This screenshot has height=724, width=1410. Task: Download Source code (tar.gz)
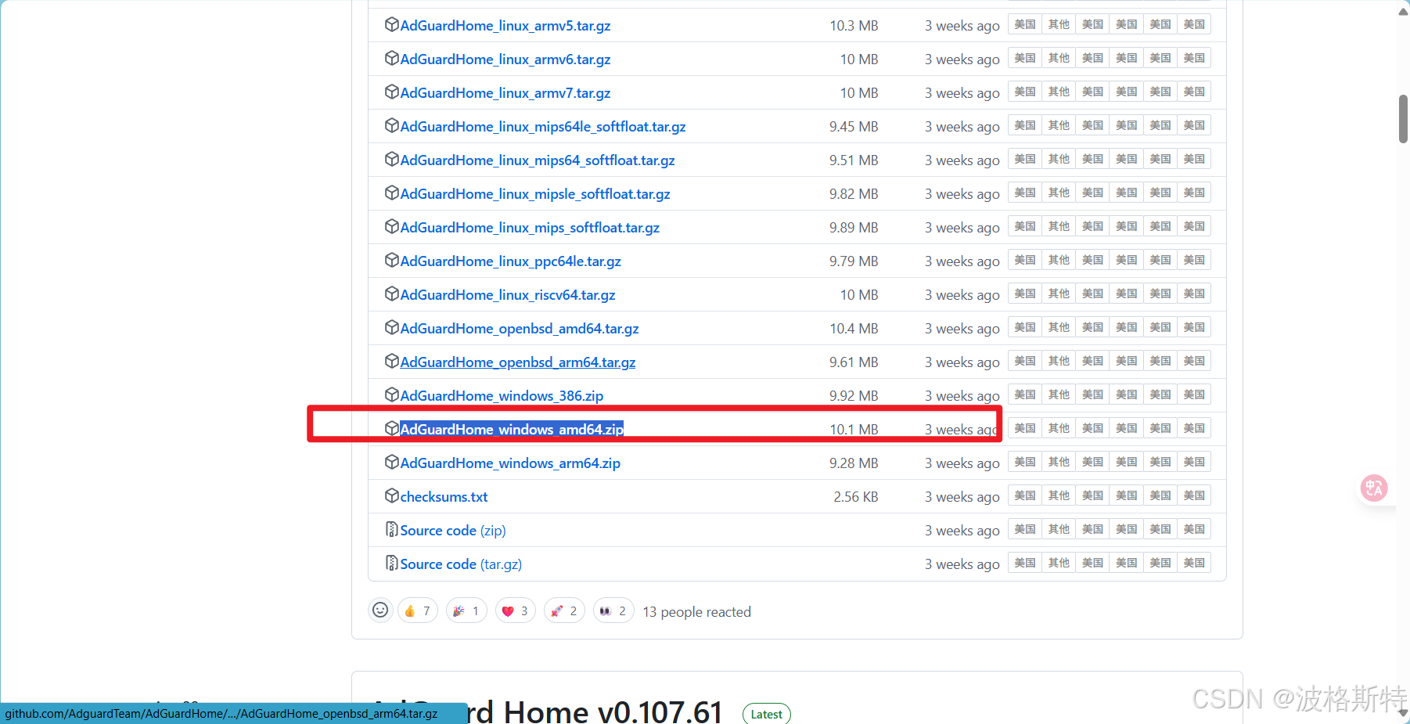[x=461, y=564]
